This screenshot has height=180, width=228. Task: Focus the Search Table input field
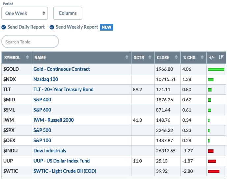tap(30, 41)
